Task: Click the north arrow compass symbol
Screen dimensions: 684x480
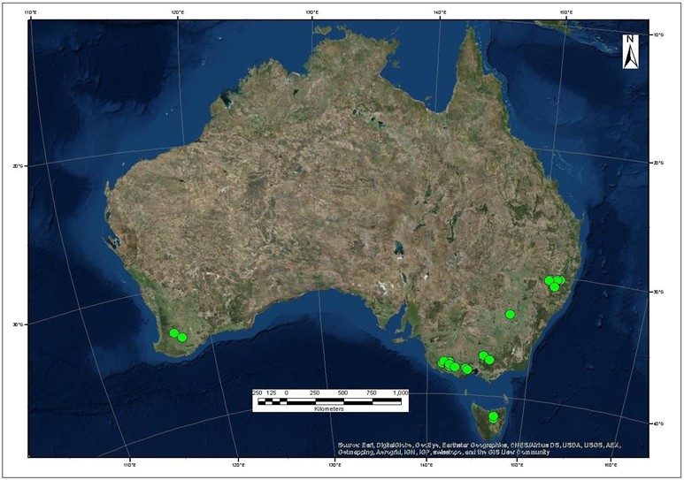Action: click(x=629, y=52)
